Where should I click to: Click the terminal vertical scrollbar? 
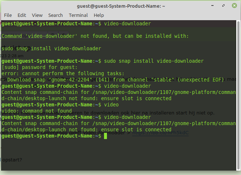(238, 95)
